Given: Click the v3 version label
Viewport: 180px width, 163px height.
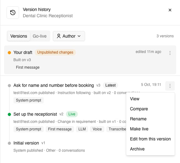Looking at the screenshot, I should click(98, 85).
